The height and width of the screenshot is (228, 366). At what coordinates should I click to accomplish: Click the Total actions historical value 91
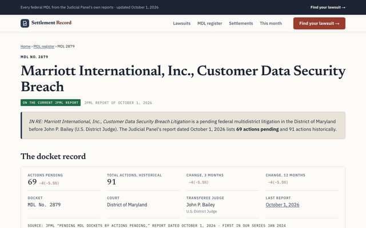pyautogui.click(x=112, y=182)
